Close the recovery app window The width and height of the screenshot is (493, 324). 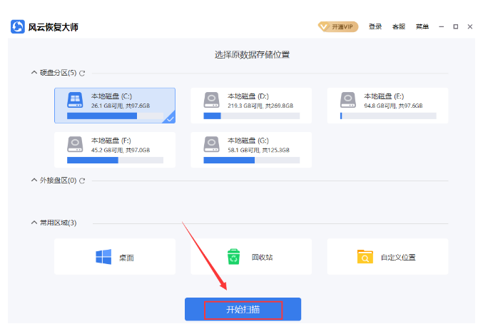[x=470, y=26]
